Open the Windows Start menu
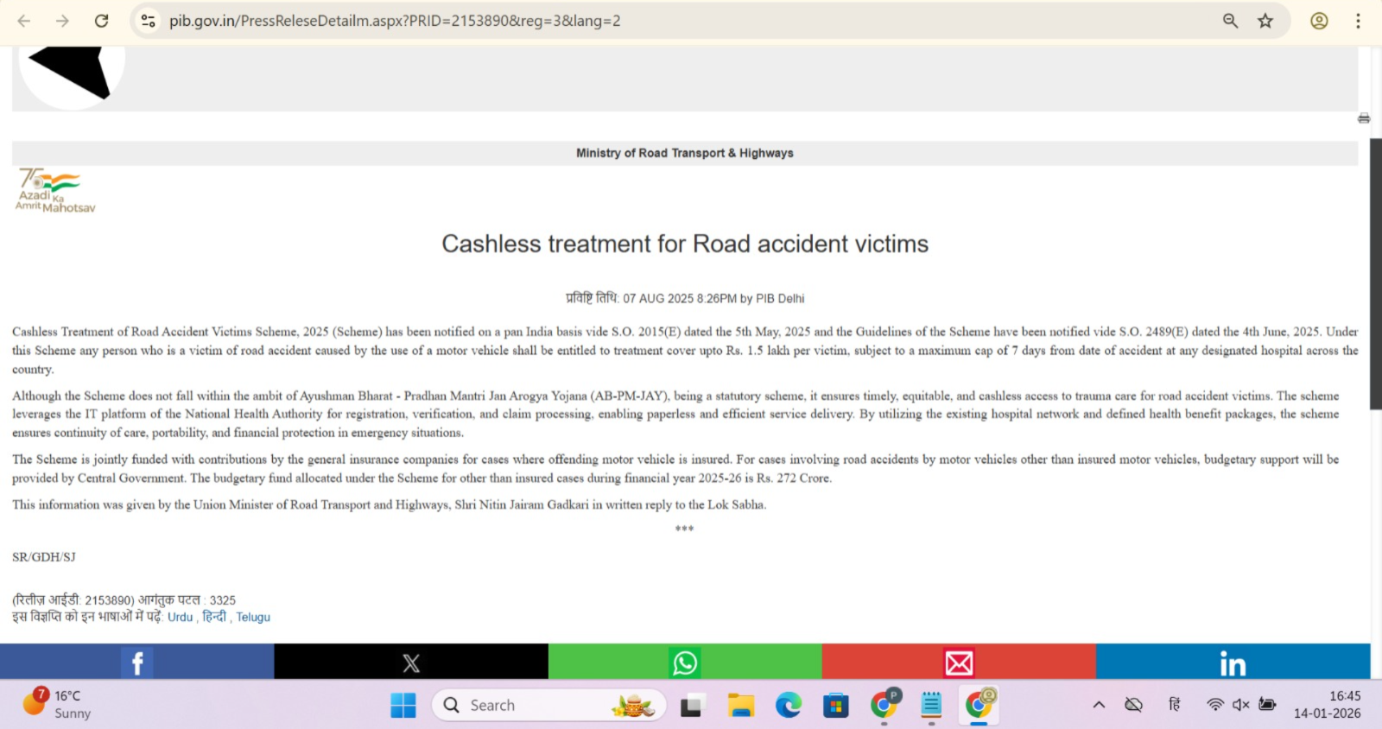This screenshot has height=729, width=1382. point(403,706)
